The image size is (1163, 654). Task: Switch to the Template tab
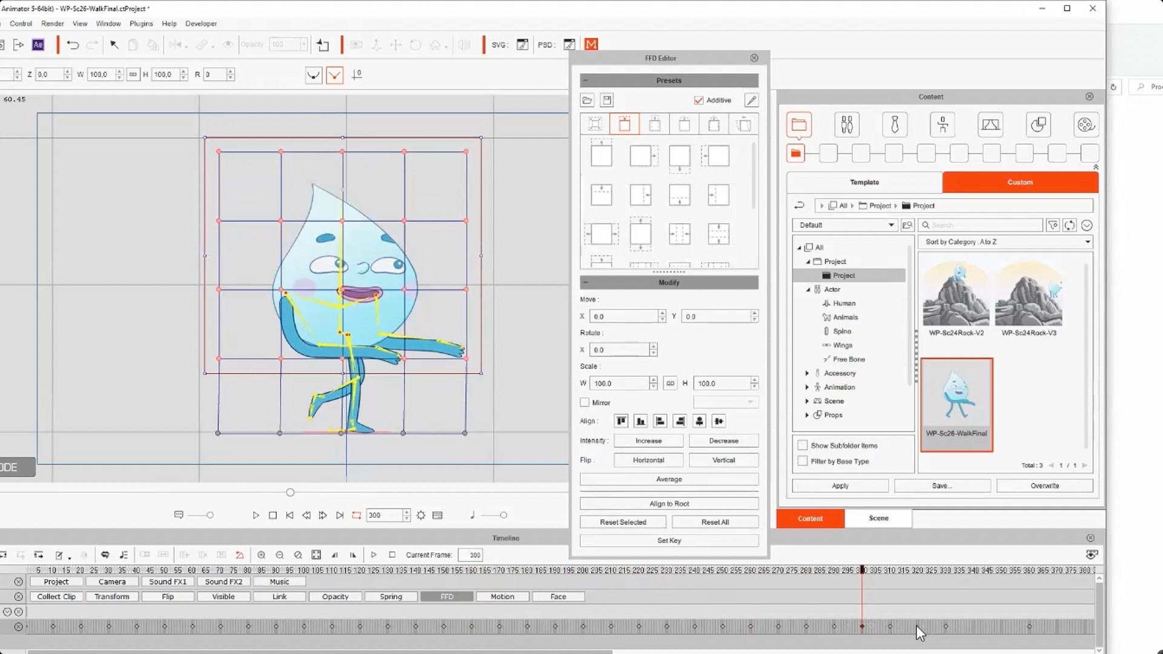pyautogui.click(x=864, y=182)
